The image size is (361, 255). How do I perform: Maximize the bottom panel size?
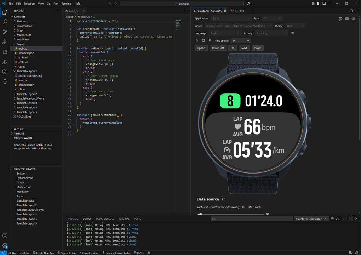coord(351,219)
